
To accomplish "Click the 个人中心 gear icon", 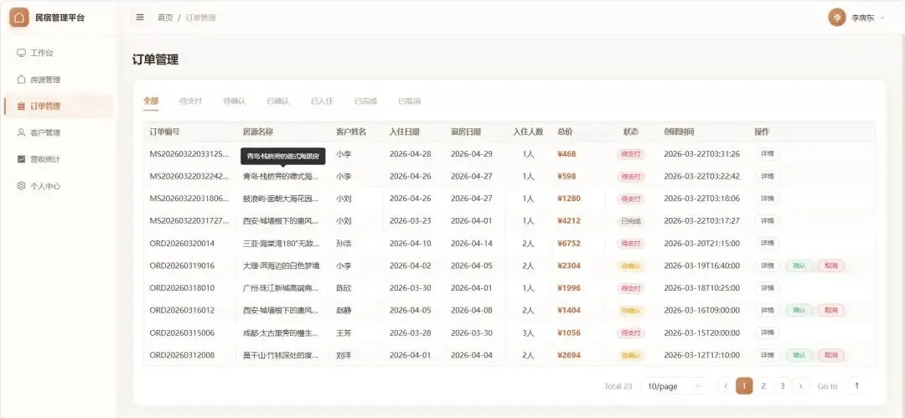I will (21, 186).
